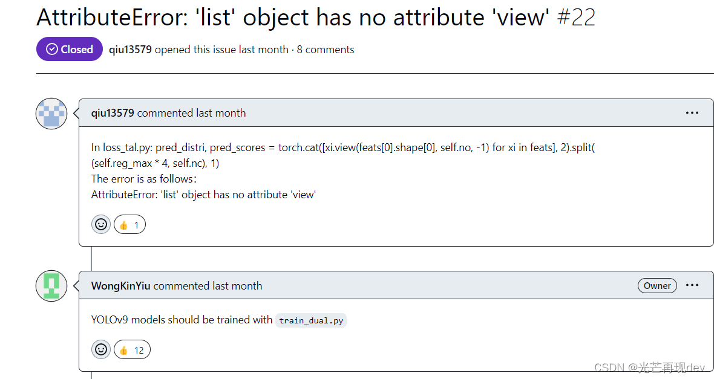This screenshot has width=714, height=379.
Task: Click the issue title heading text
Action: coord(293,18)
